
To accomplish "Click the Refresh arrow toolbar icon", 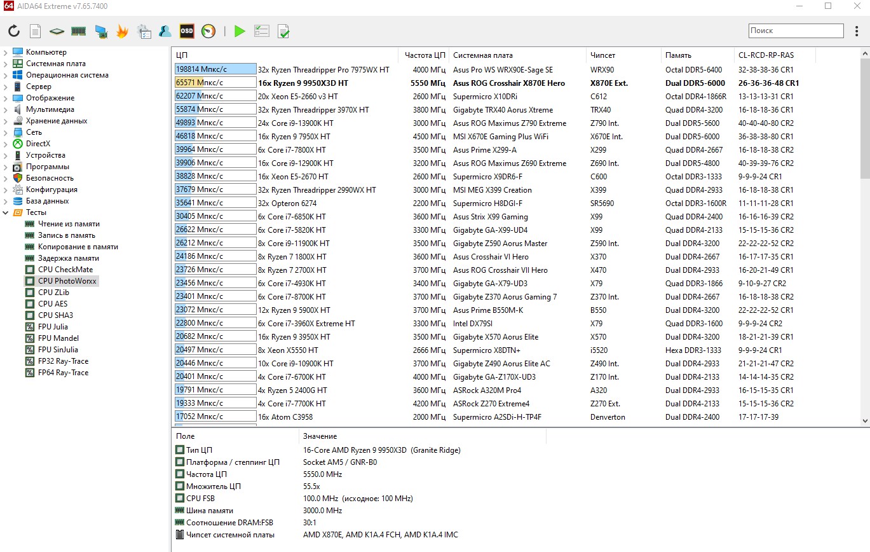I will point(14,31).
